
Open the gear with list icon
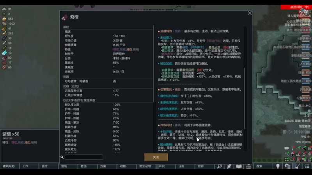(287, 166)
